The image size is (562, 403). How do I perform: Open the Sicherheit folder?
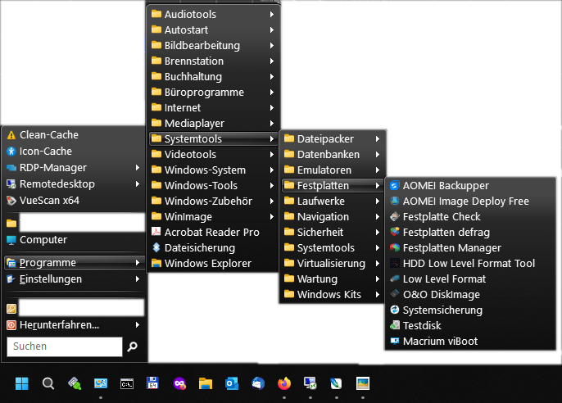point(333,232)
